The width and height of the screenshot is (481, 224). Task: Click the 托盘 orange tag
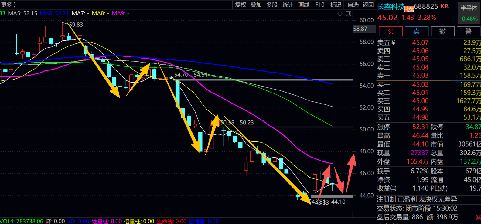tap(409, 9)
